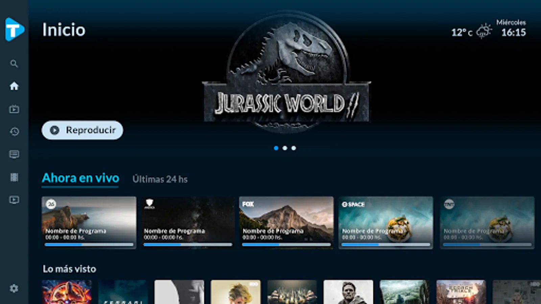Image resolution: width=541 pixels, height=304 pixels.
Task: Open the blonde woman poster in Lo más visto
Action: [x=236, y=292]
